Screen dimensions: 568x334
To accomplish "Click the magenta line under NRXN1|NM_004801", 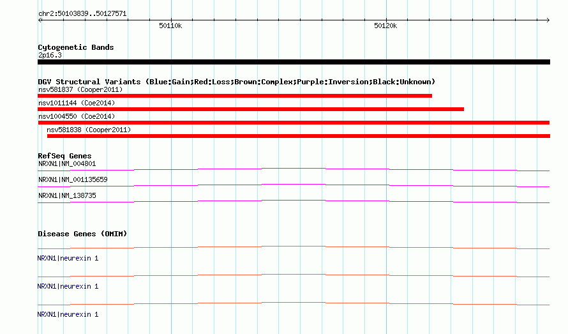I will coord(294,169).
